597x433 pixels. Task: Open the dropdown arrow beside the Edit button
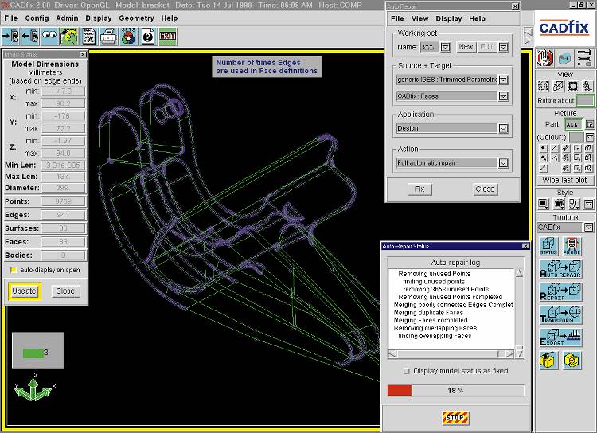tap(503, 47)
